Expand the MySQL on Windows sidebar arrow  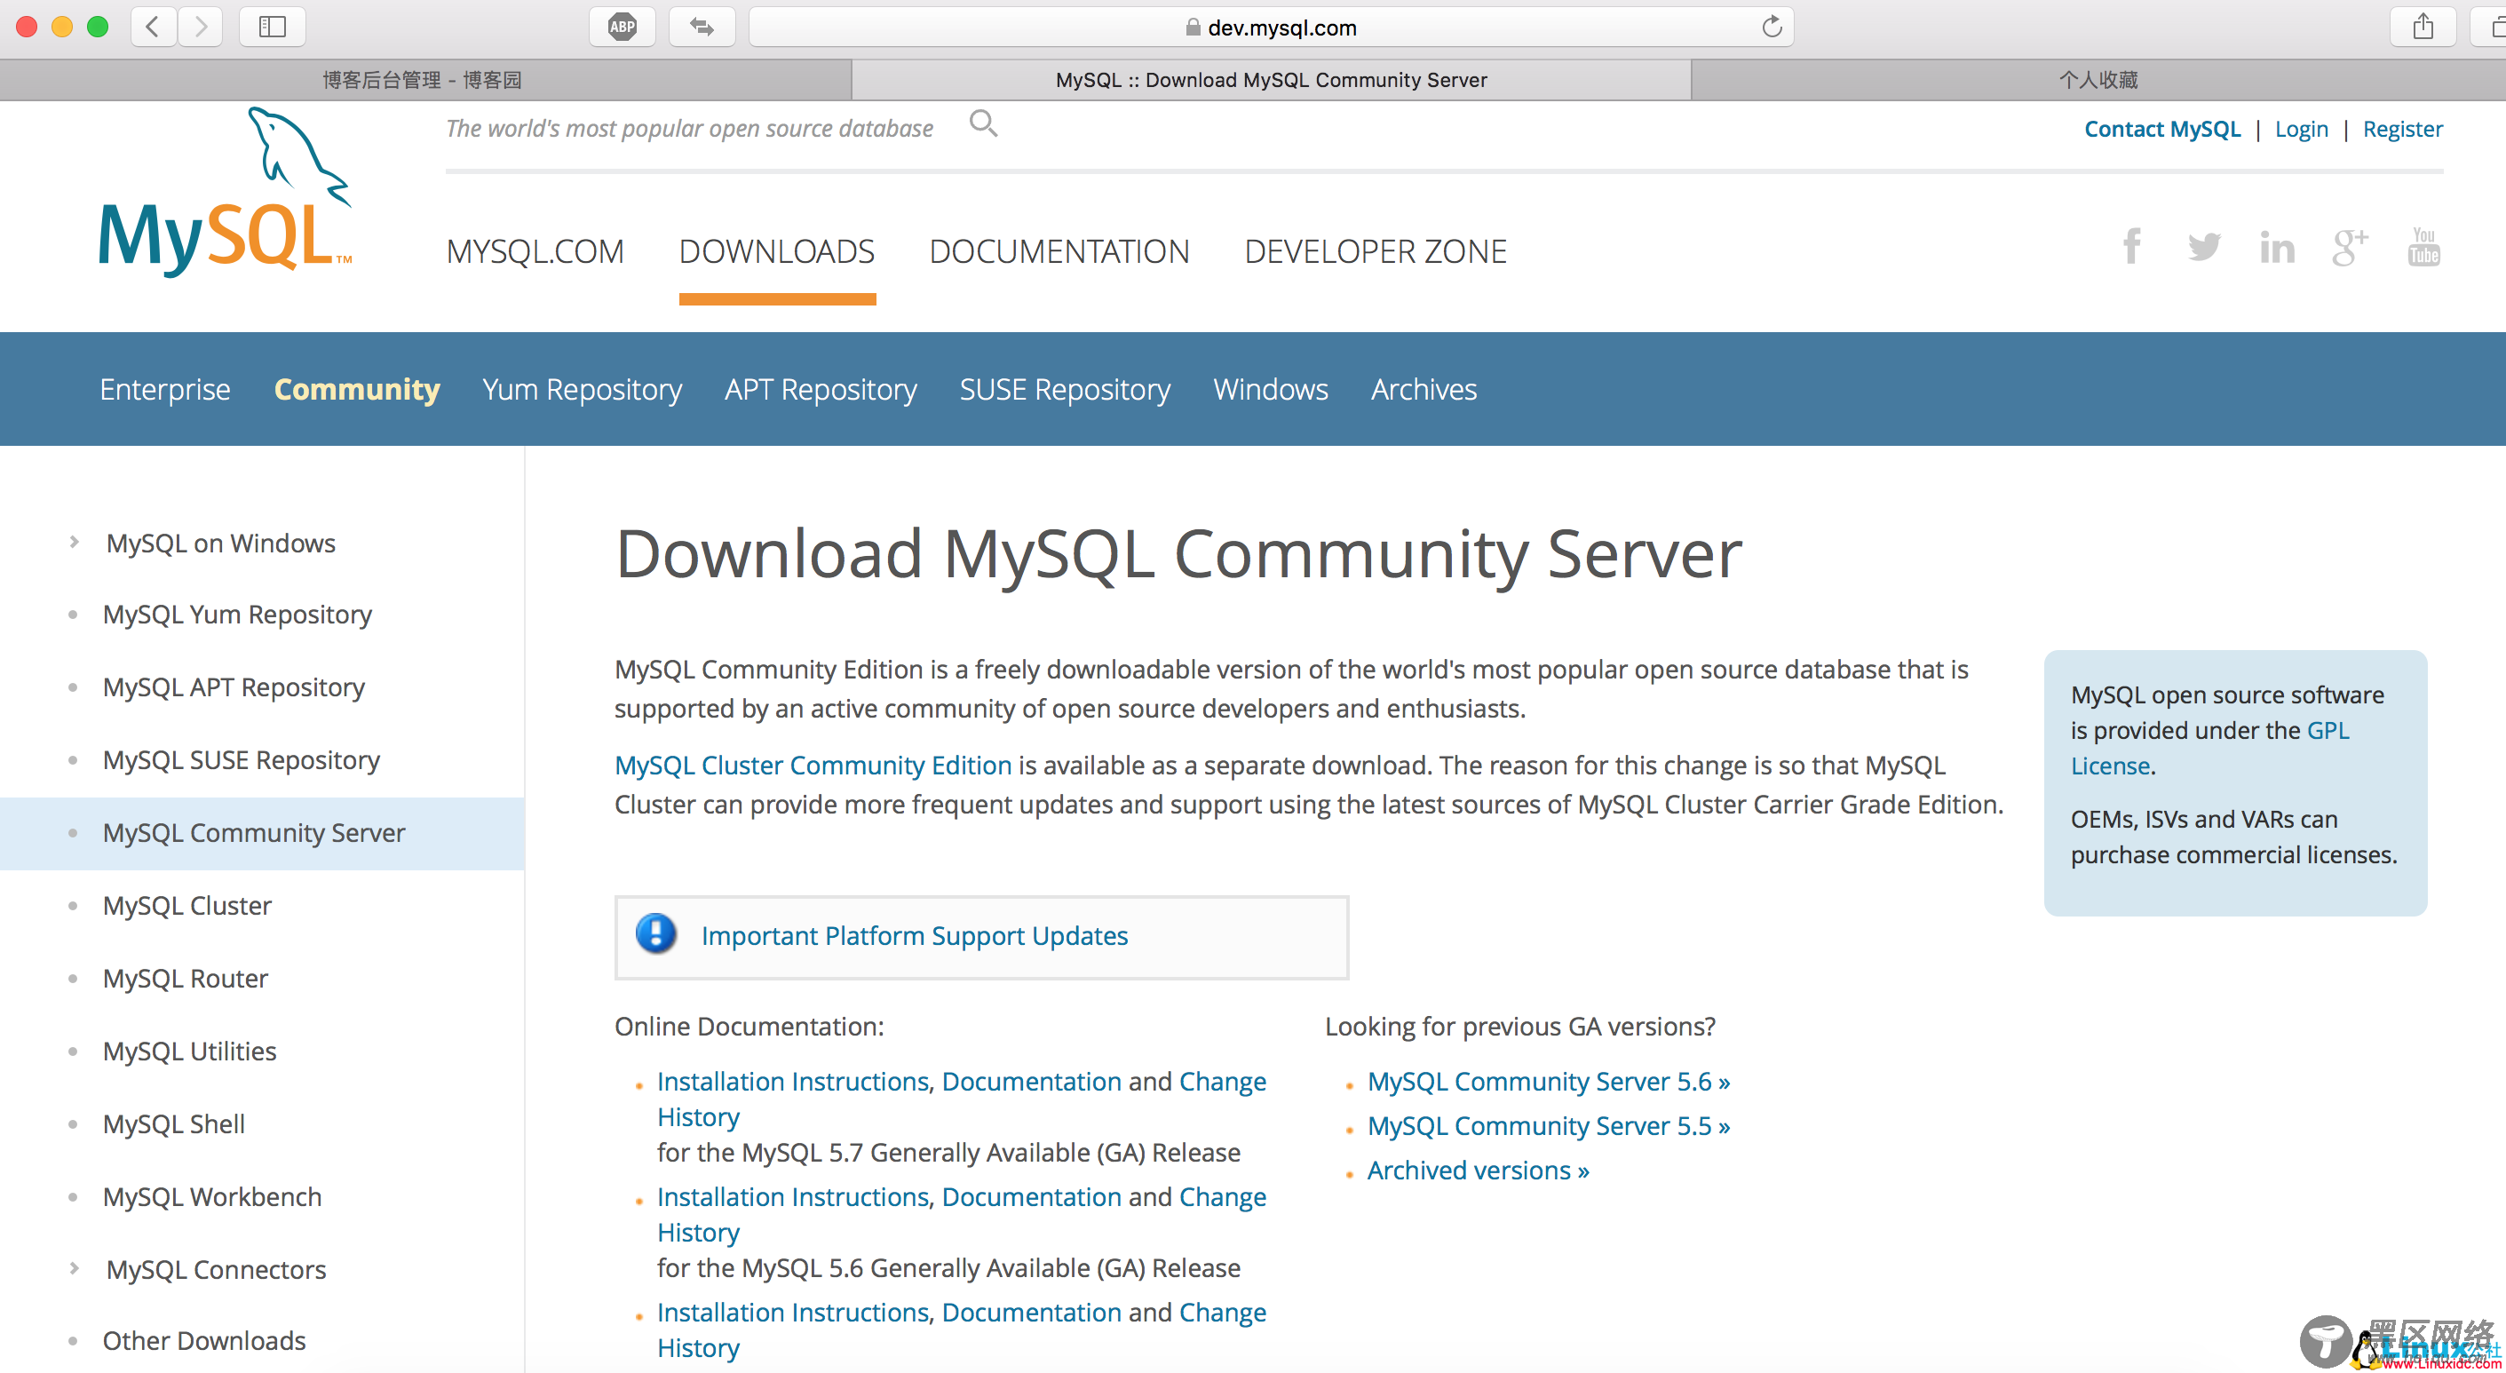74,542
